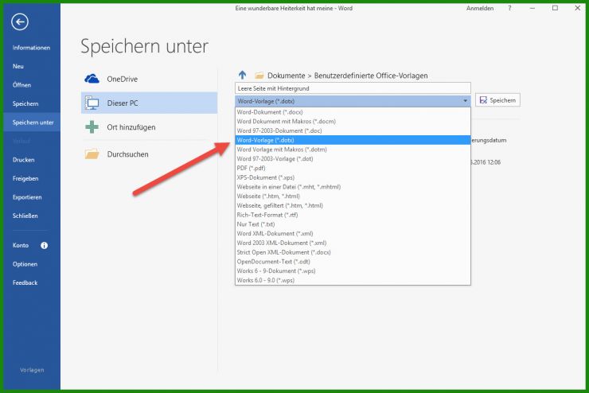The width and height of the screenshot is (589, 393).
Task: Select Word Vorlage mit Makros (*.dotm)
Action: point(353,150)
